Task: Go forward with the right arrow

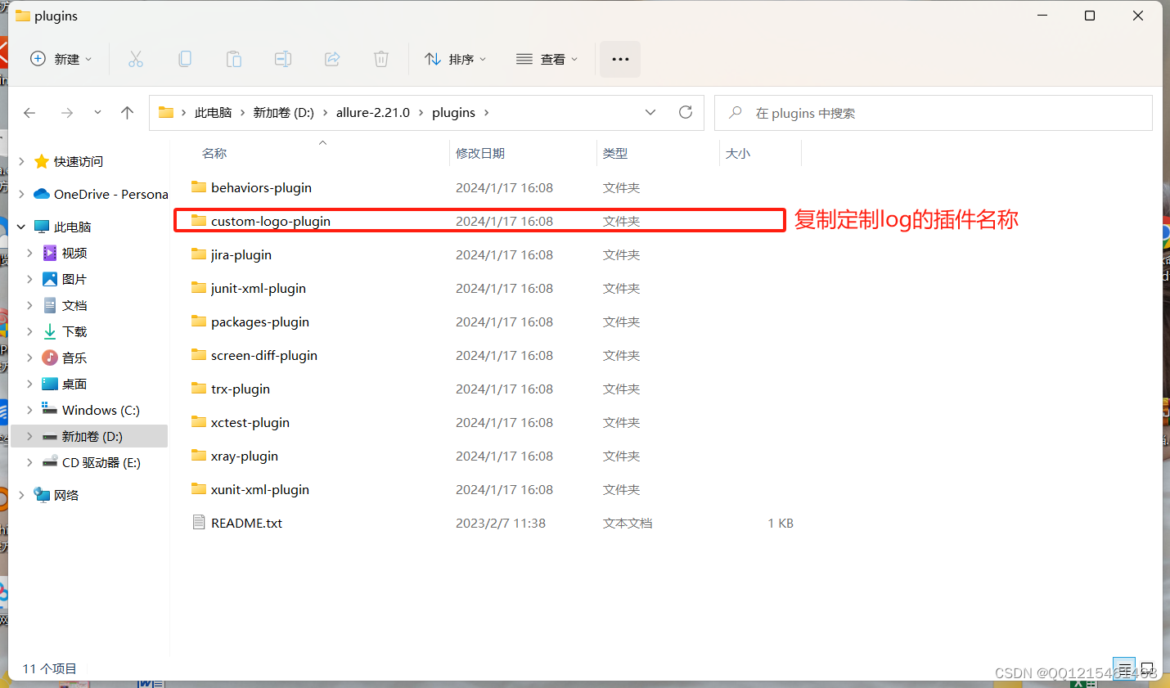Action: coord(67,113)
